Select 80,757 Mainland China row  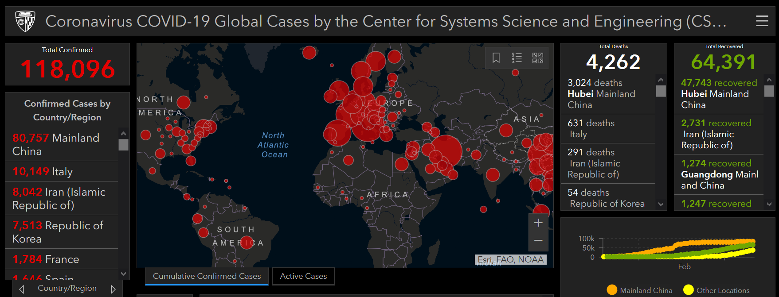62,144
